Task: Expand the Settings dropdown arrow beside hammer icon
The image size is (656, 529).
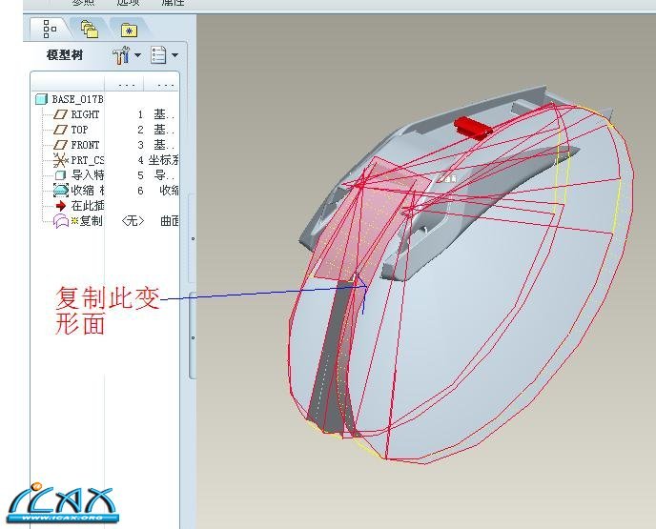Action: (137, 55)
